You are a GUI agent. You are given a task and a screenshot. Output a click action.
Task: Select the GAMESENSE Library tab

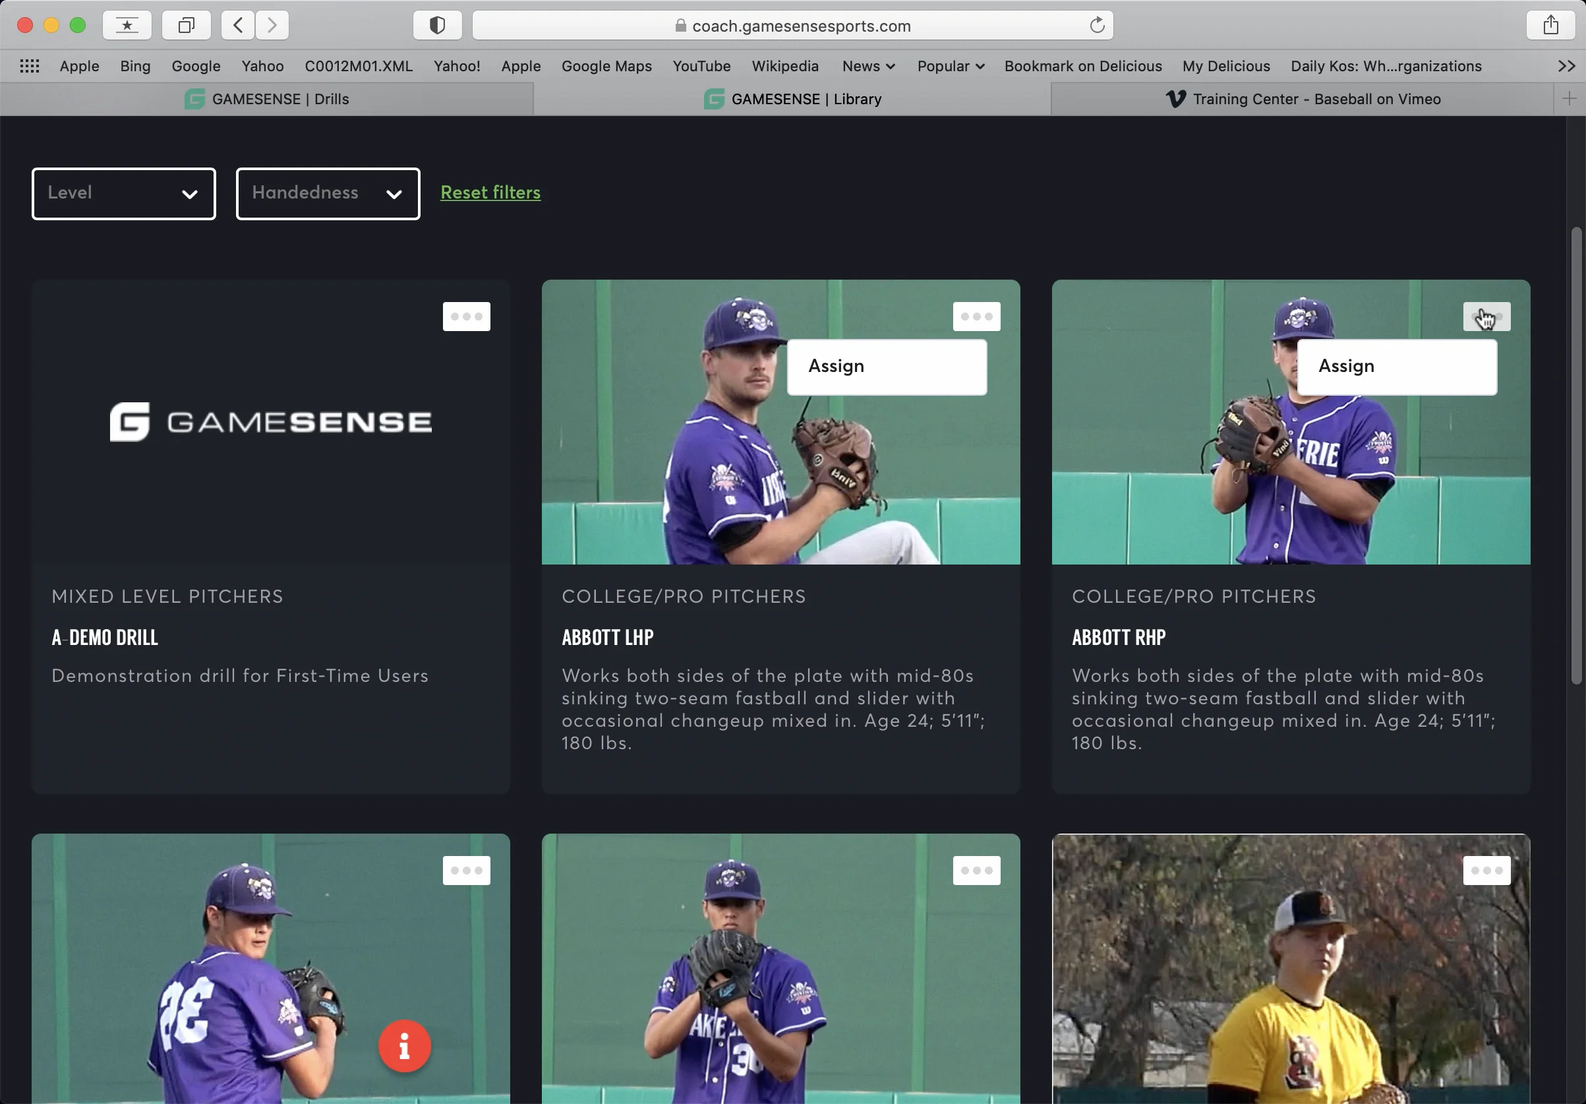792,99
